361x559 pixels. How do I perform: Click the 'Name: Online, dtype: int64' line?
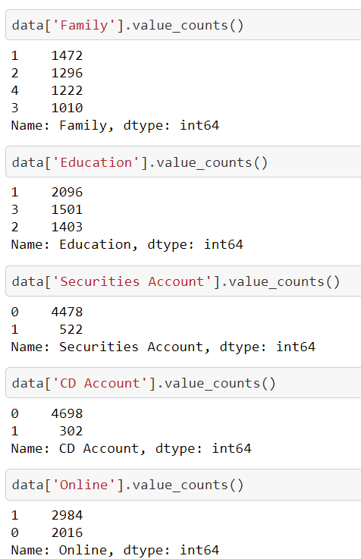(115, 550)
